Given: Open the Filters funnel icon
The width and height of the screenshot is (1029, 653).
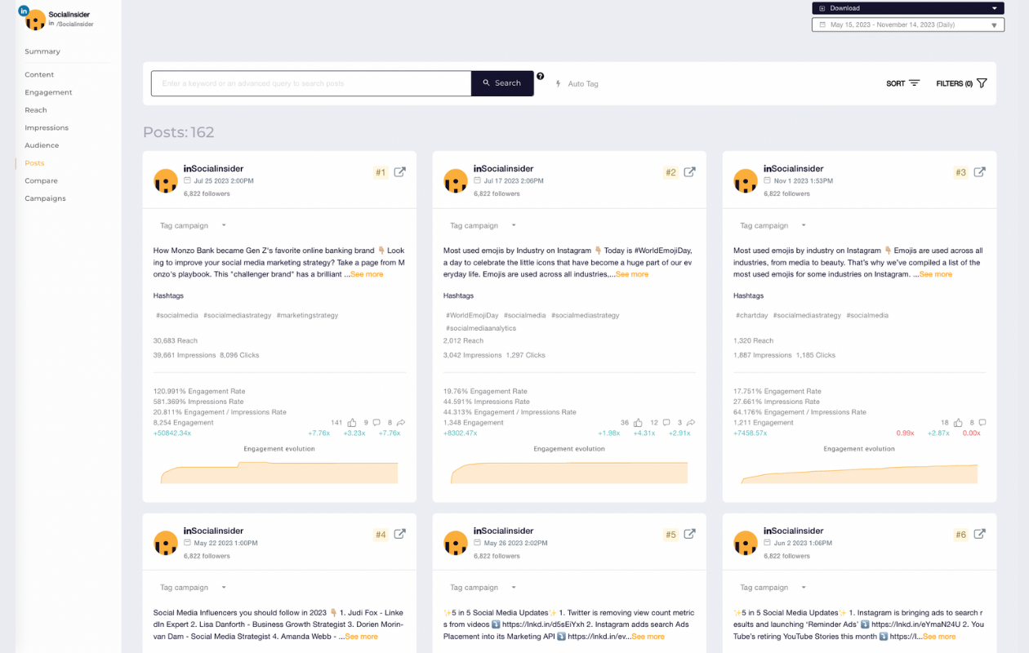Looking at the screenshot, I should pyautogui.click(x=982, y=83).
